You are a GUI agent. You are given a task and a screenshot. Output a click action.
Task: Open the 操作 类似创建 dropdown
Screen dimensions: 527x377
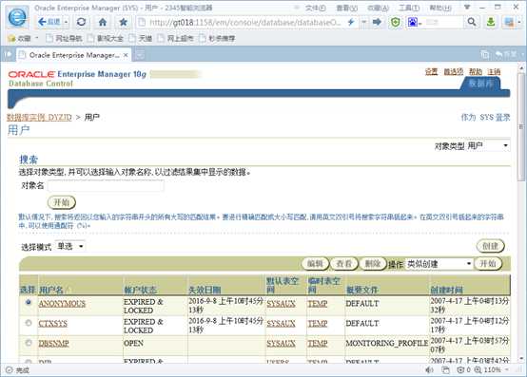click(x=439, y=264)
